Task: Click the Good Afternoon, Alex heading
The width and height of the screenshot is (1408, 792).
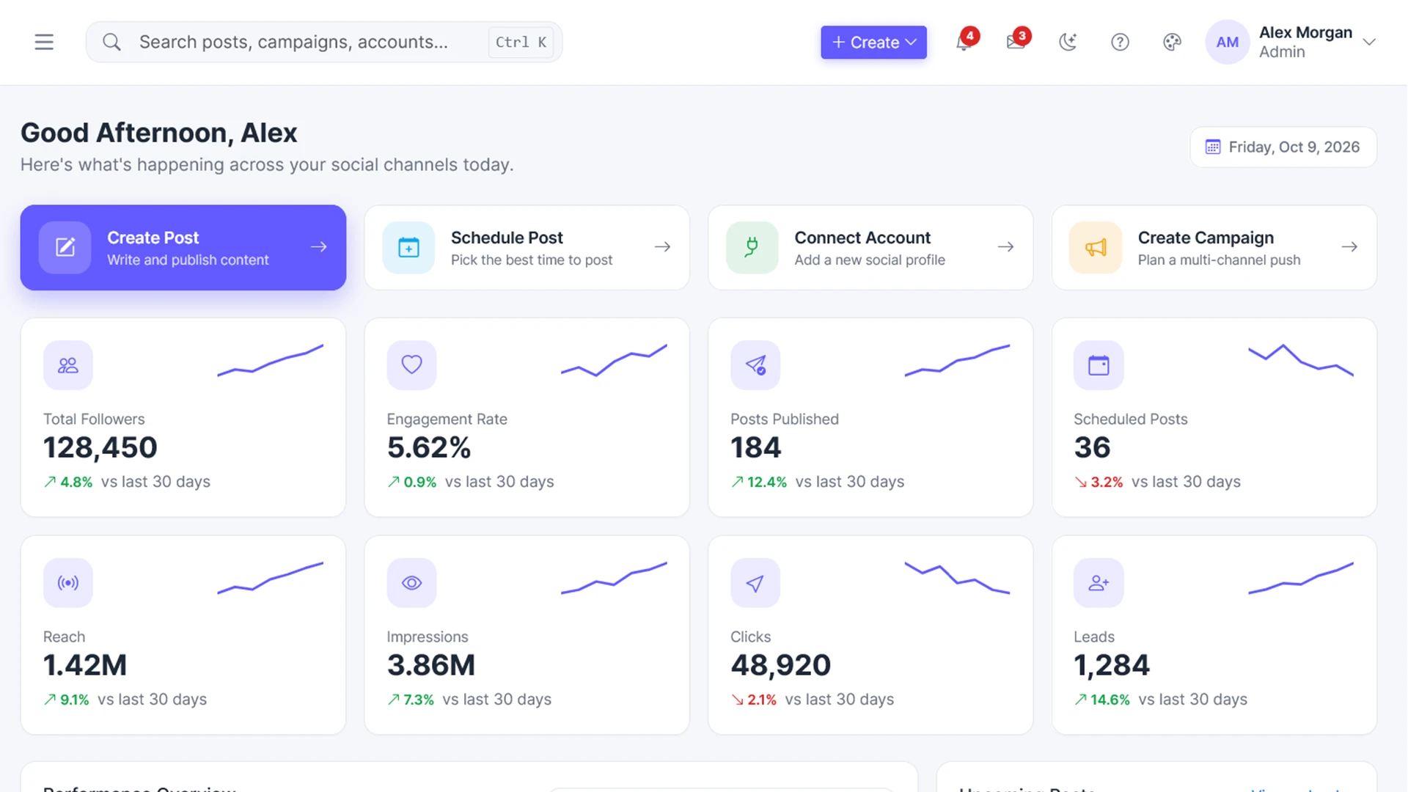Action: 158,133
